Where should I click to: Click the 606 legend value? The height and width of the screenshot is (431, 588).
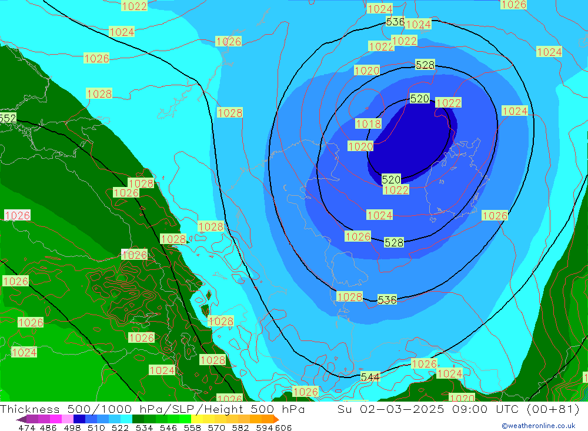(x=283, y=427)
